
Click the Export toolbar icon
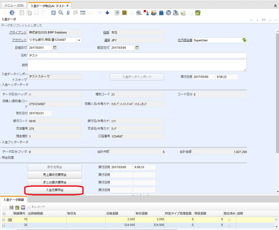176,13
